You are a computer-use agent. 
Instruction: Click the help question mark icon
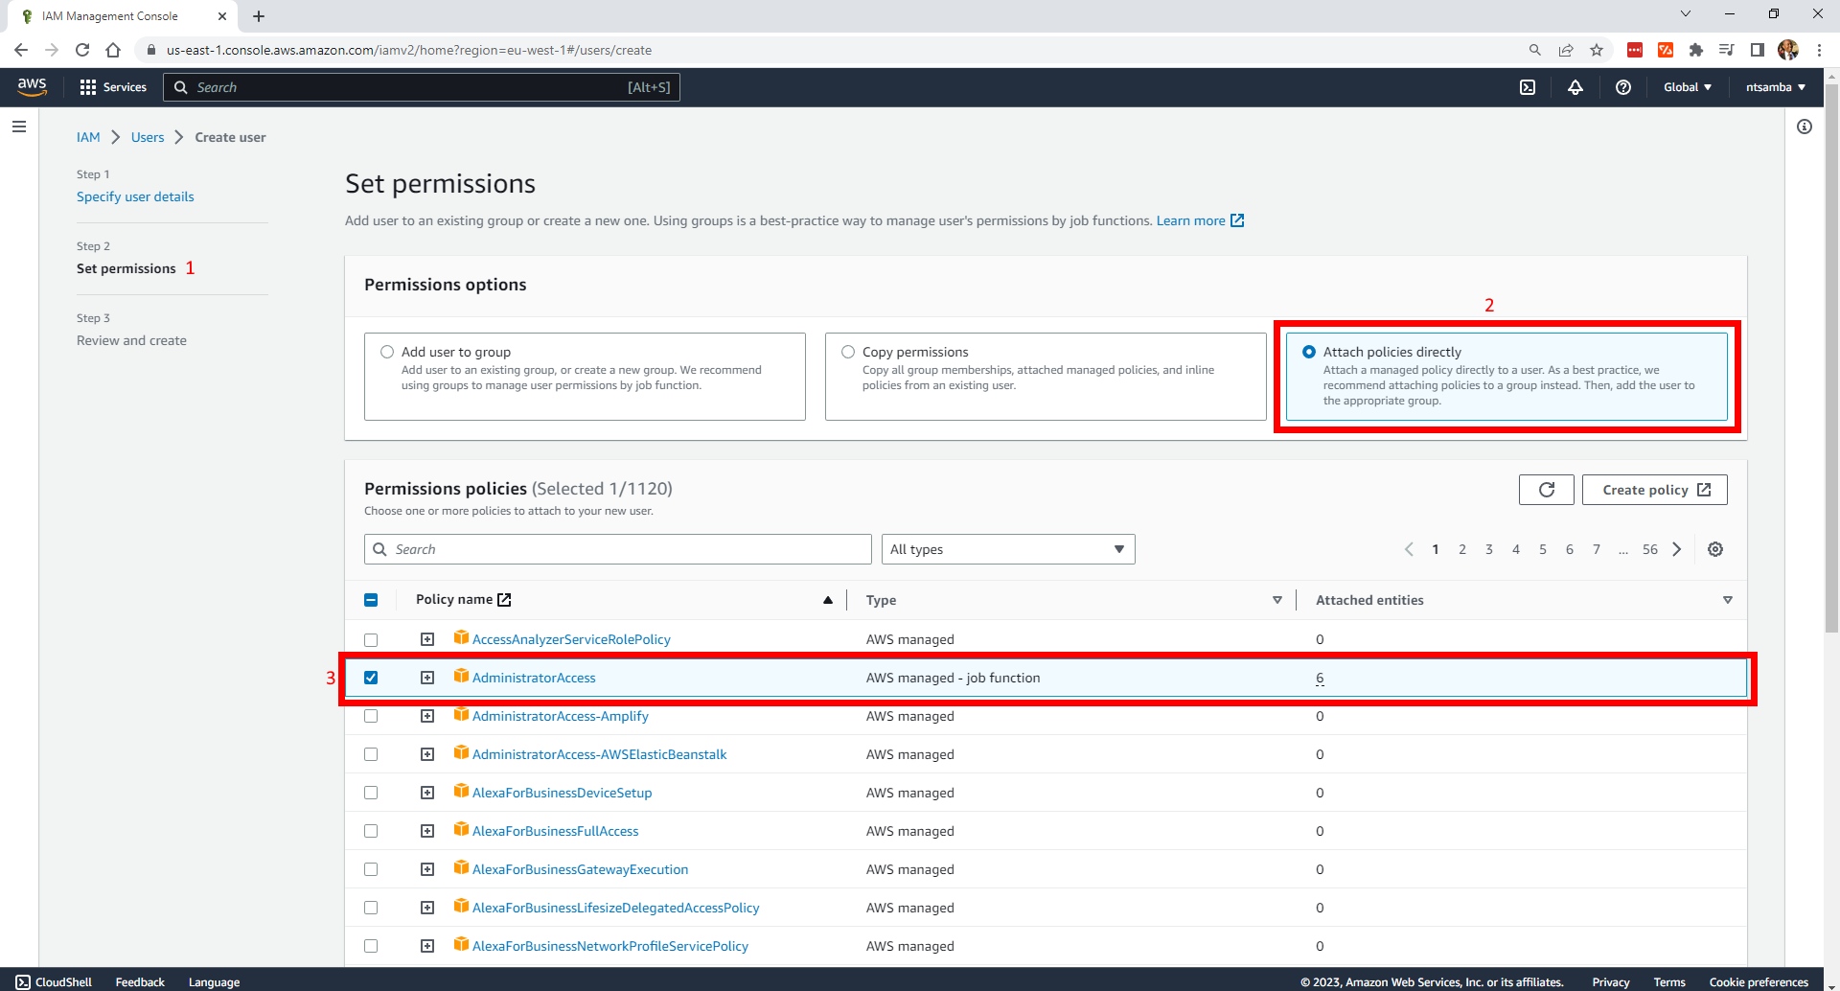click(1622, 87)
